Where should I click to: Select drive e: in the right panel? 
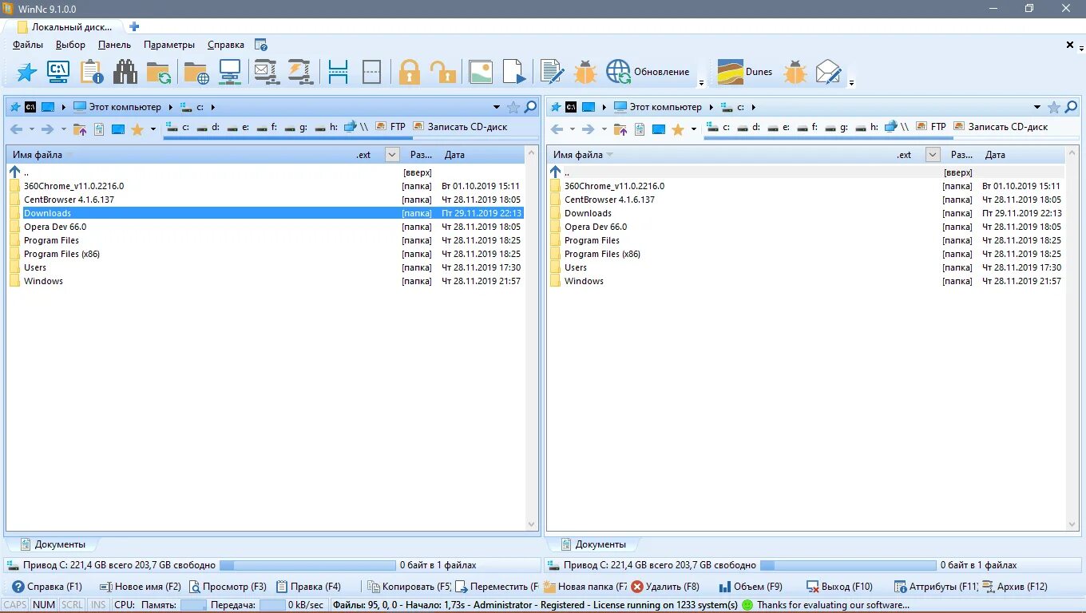779,127
